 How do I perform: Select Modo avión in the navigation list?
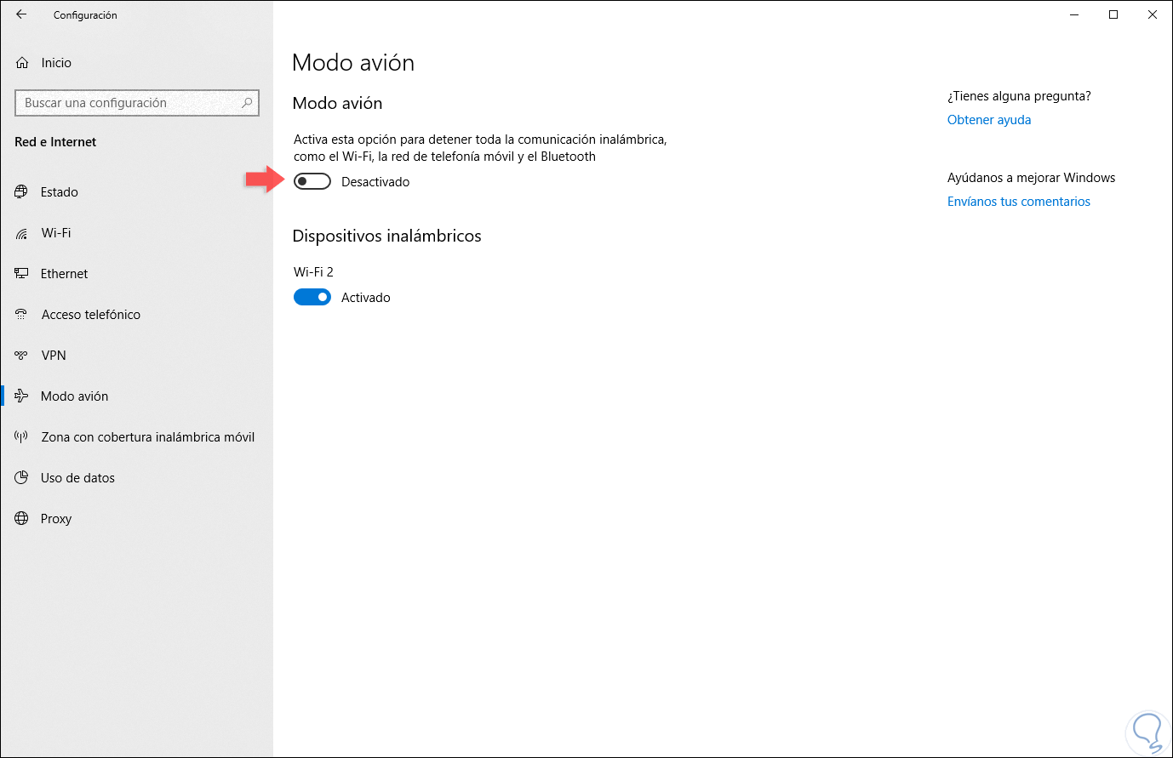pyautogui.click(x=75, y=396)
